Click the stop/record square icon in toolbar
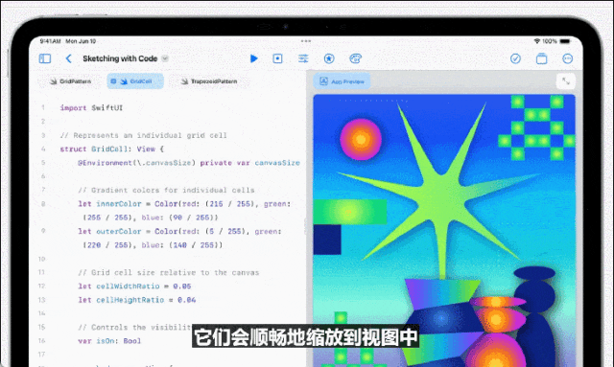 coord(277,58)
